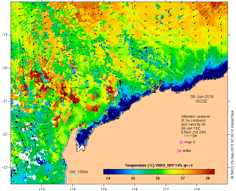Click color bar tick label 25

coord(133,178)
